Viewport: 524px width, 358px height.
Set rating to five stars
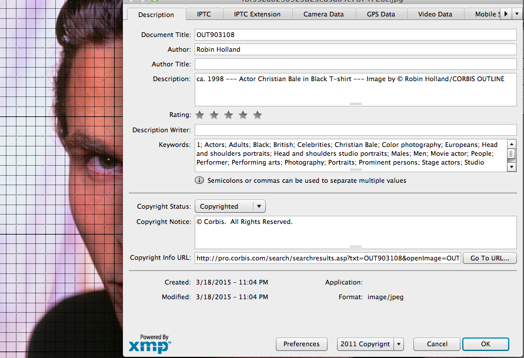pos(258,115)
